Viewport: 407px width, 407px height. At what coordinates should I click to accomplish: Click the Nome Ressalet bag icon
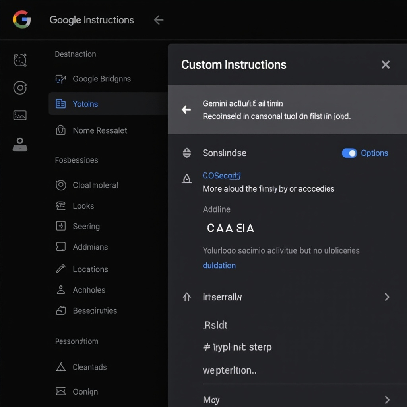click(61, 130)
